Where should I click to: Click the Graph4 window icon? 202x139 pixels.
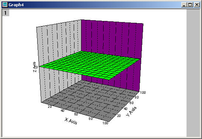coord(5,5)
